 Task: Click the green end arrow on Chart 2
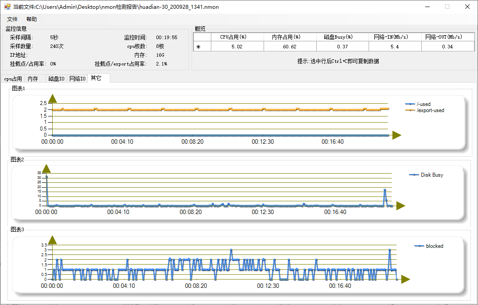coord(400,205)
